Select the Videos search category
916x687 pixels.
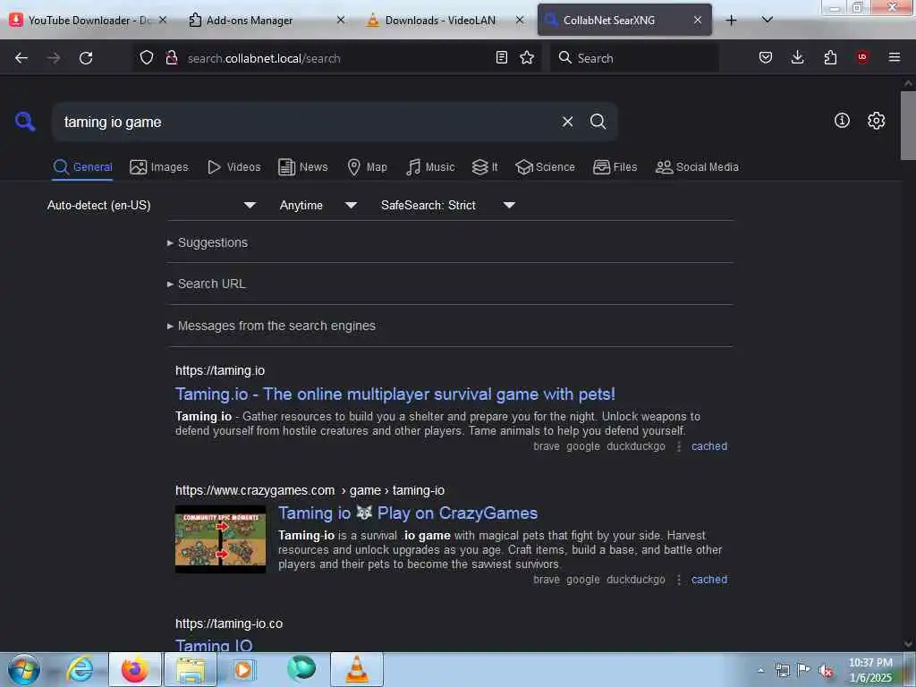click(233, 167)
